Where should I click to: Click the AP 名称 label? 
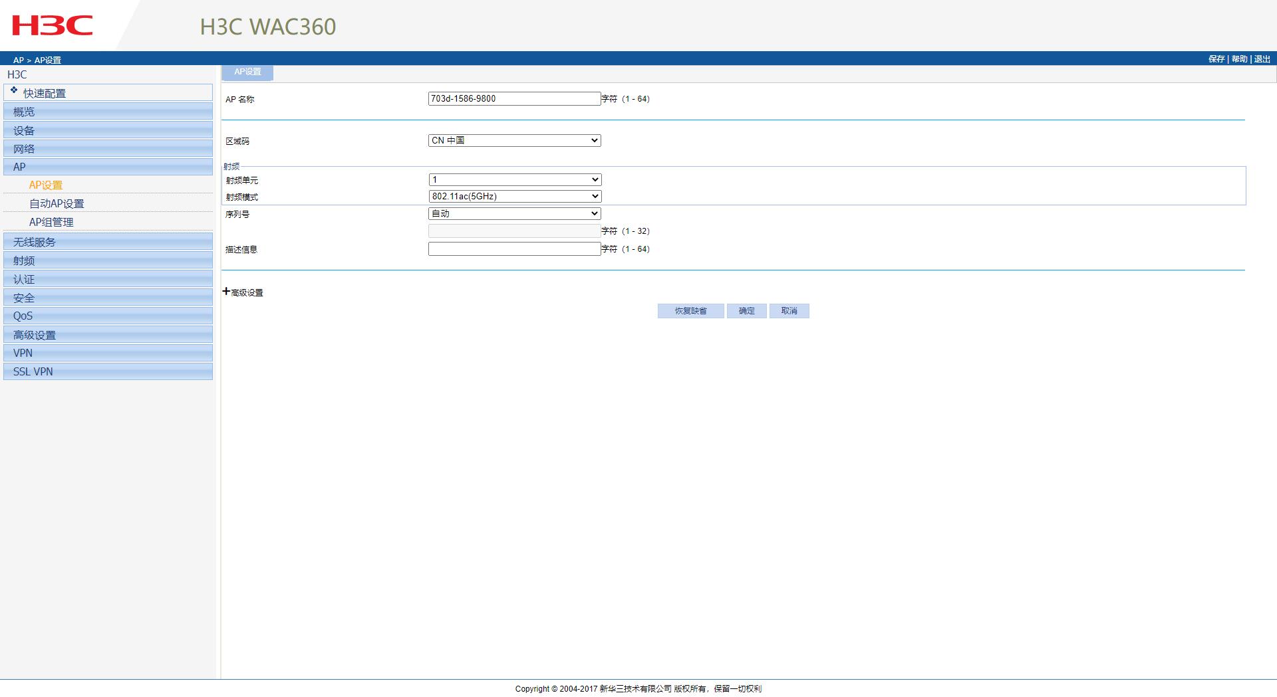(240, 100)
